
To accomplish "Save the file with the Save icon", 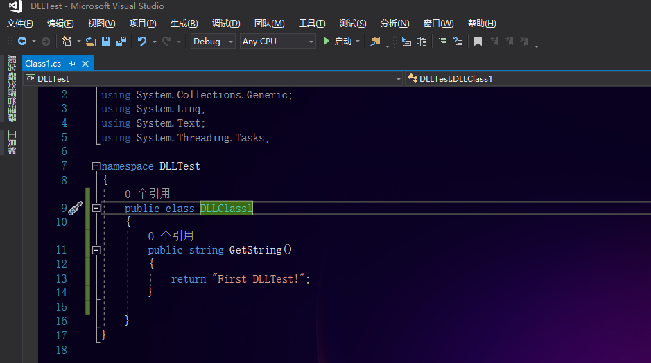I will tap(106, 41).
